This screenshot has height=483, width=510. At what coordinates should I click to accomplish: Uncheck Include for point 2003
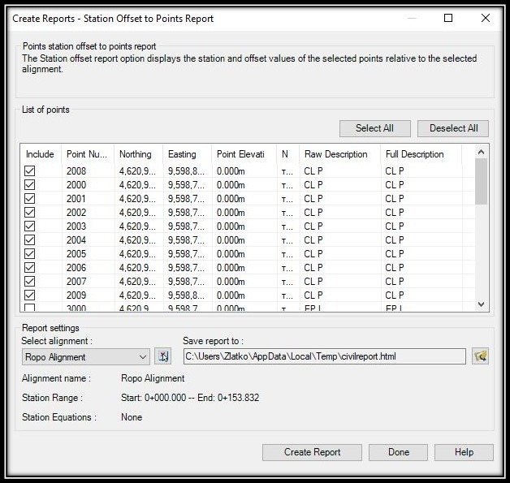pyautogui.click(x=29, y=226)
